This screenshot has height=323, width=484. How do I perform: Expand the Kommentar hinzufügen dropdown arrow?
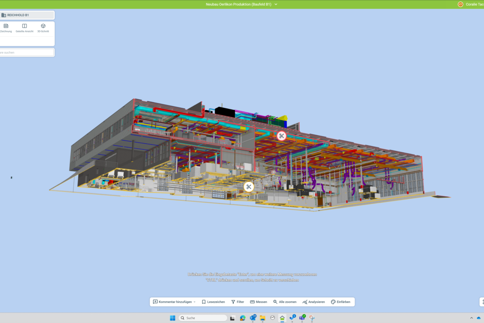point(194,302)
